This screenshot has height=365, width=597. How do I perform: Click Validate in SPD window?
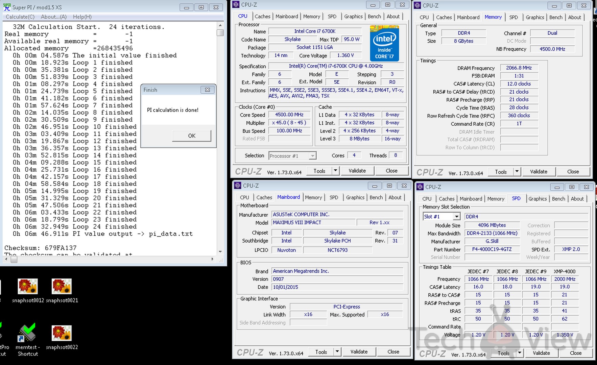pyautogui.click(x=541, y=353)
